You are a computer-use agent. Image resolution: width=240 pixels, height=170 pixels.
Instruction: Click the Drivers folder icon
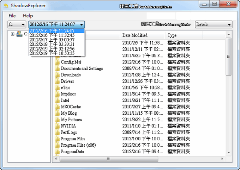pos(57,81)
